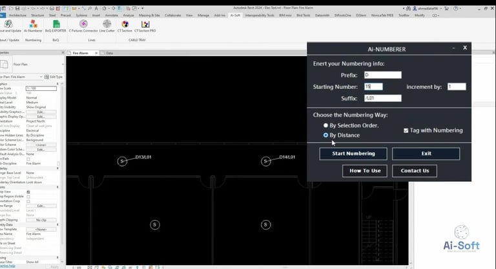Viewport: 496px width, 269px height.
Task: Click the Prefix input field
Action: pos(383,75)
